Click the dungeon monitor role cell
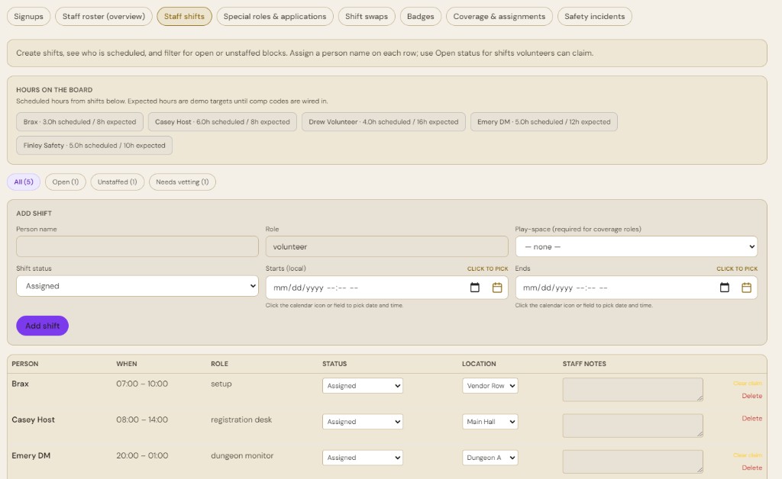Image resolution: width=782 pixels, height=479 pixels. click(242, 455)
